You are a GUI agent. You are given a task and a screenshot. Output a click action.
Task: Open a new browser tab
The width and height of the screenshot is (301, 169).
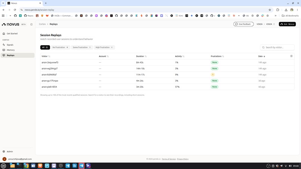coord(46,3)
